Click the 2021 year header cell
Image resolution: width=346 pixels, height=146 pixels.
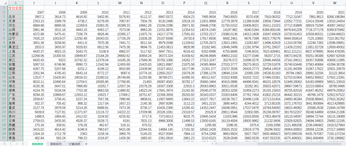pos(335,12)
